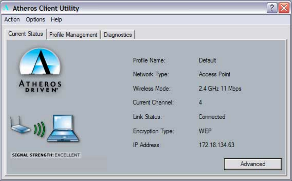
Task: Click the Encryption Type label
Action: [x=154, y=131]
